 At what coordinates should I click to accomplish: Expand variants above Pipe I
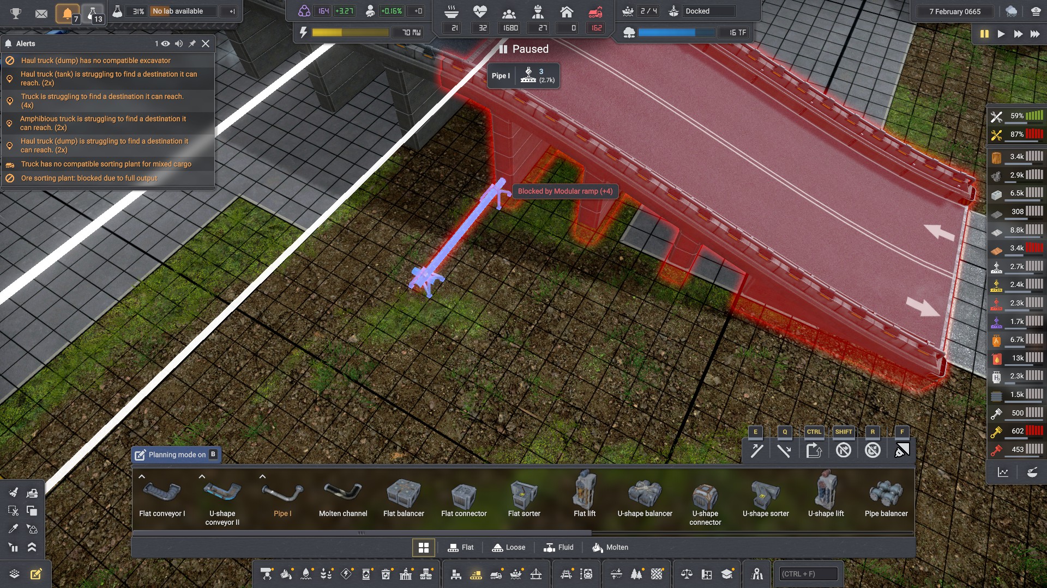coord(262,476)
